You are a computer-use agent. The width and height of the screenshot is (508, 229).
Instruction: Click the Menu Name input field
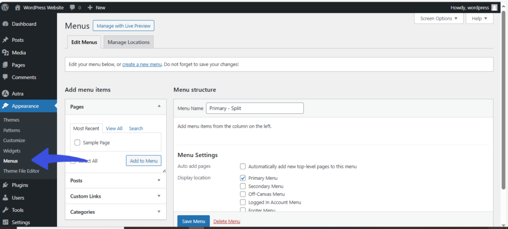254,108
